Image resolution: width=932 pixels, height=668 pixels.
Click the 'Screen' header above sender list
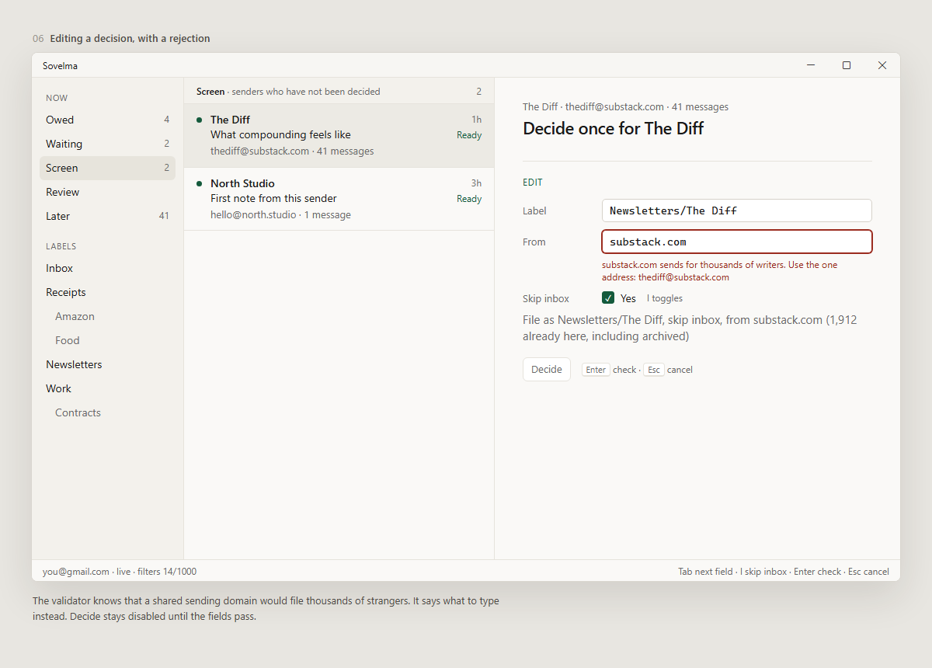pos(210,92)
